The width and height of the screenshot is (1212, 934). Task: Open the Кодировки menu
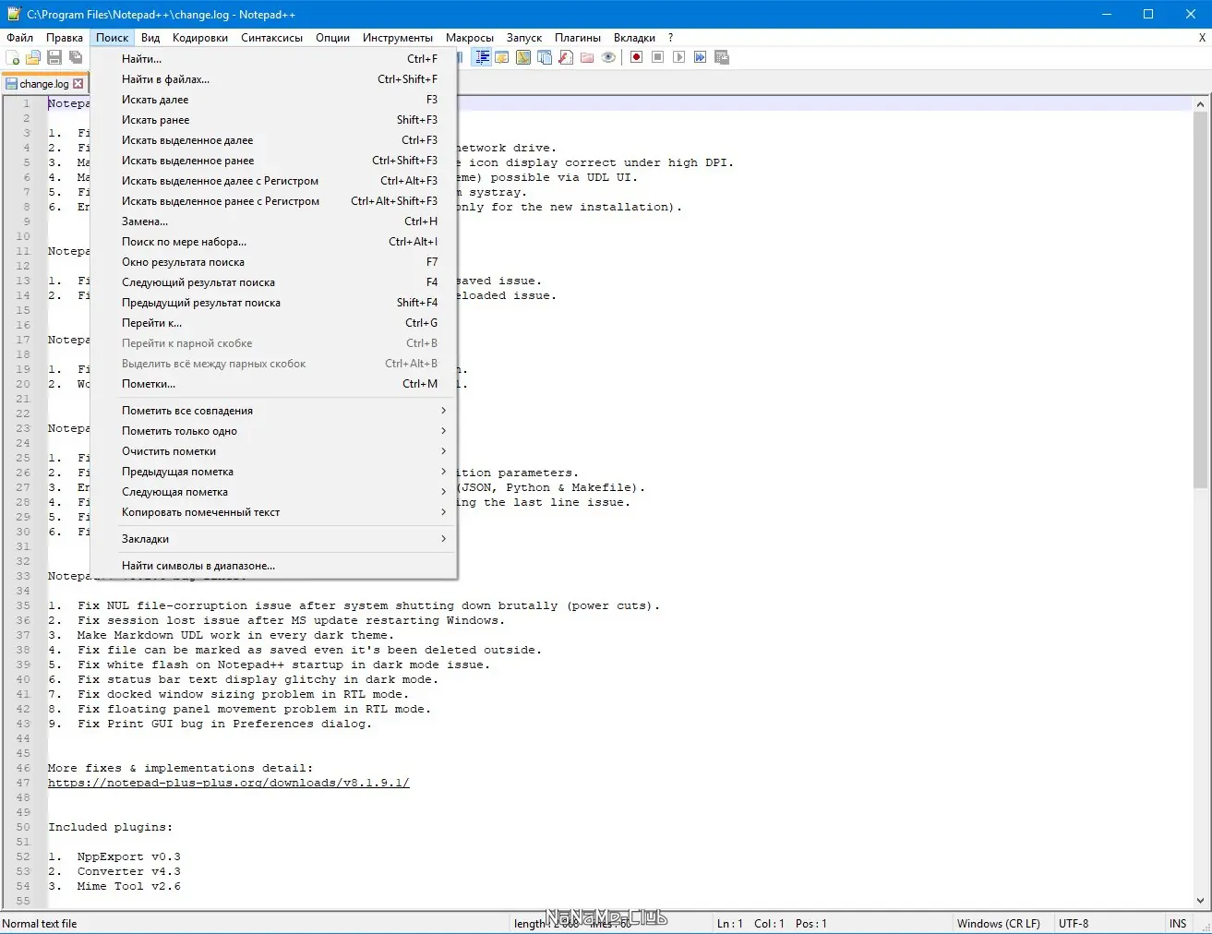point(200,38)
